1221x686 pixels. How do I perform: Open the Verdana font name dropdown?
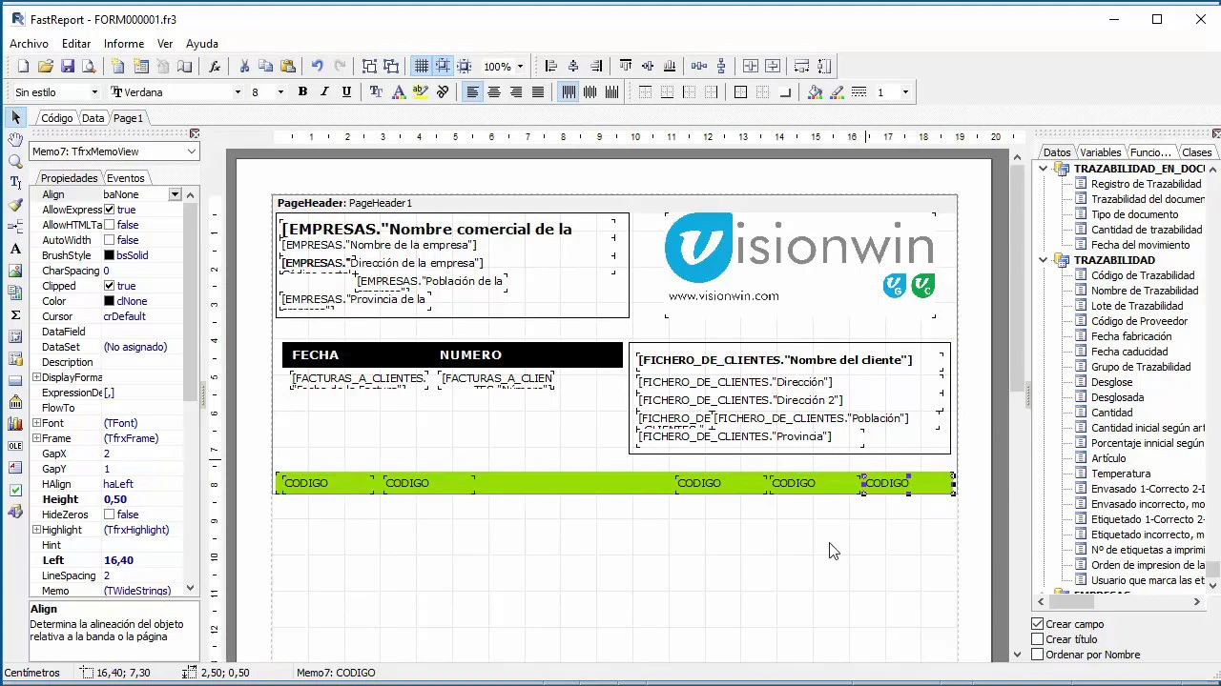[x=238, y=92]
